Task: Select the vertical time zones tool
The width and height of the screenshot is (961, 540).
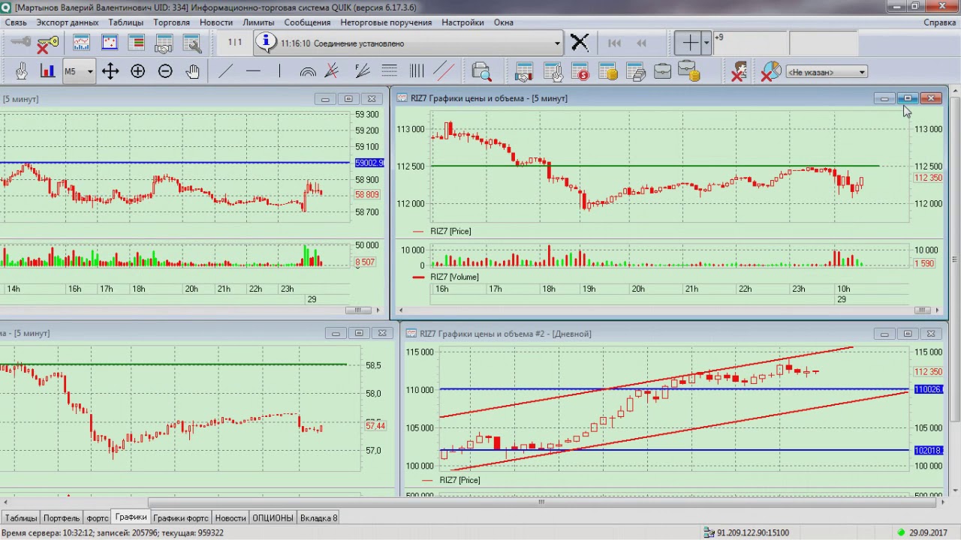Action: click(417, 71)
